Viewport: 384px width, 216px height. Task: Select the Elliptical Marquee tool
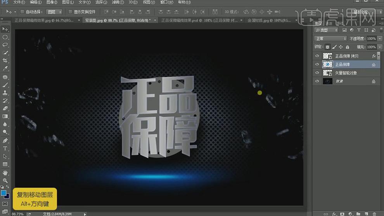[x=5, y=37]
